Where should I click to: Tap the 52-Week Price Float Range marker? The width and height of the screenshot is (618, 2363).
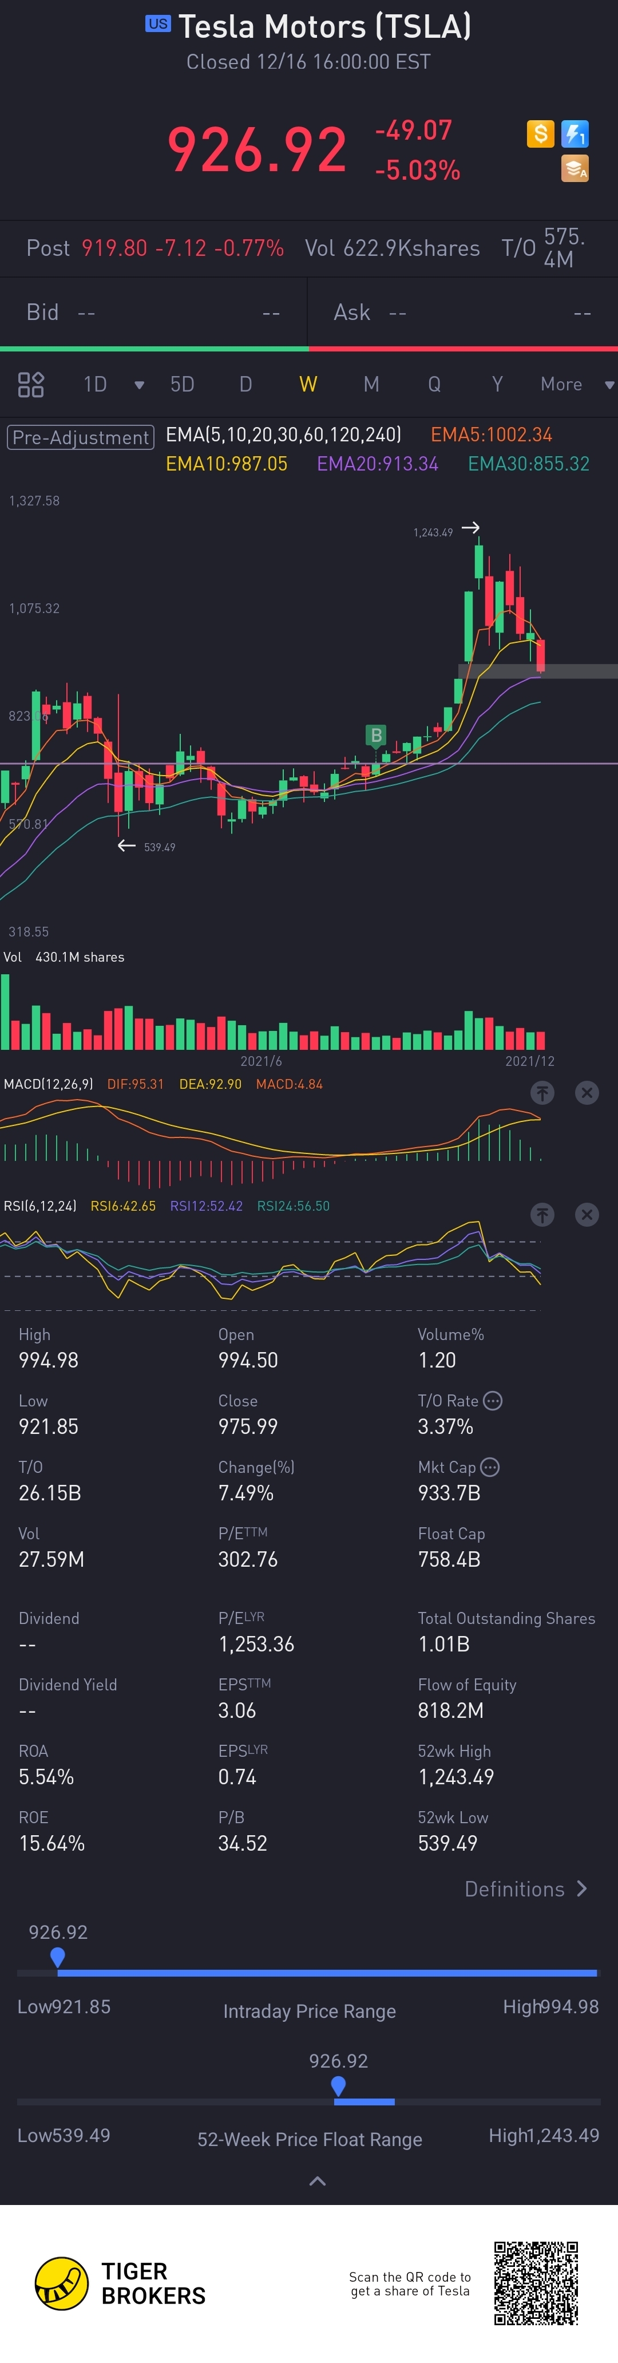click(x=338, y=2087)
